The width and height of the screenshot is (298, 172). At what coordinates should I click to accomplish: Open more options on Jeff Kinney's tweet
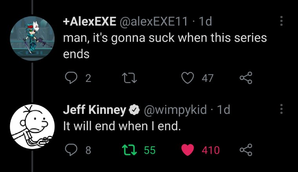[x=281, y=109]
